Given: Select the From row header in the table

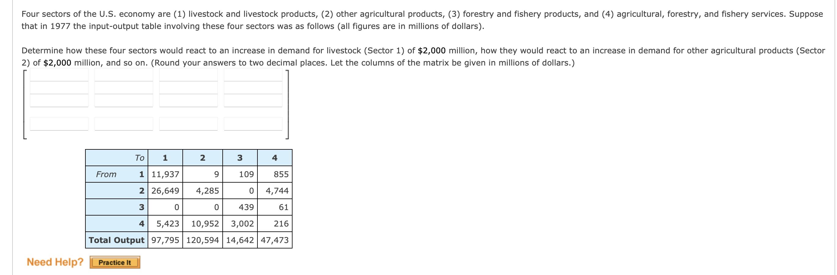Looking at the screenshot, I should coord(106,174).
